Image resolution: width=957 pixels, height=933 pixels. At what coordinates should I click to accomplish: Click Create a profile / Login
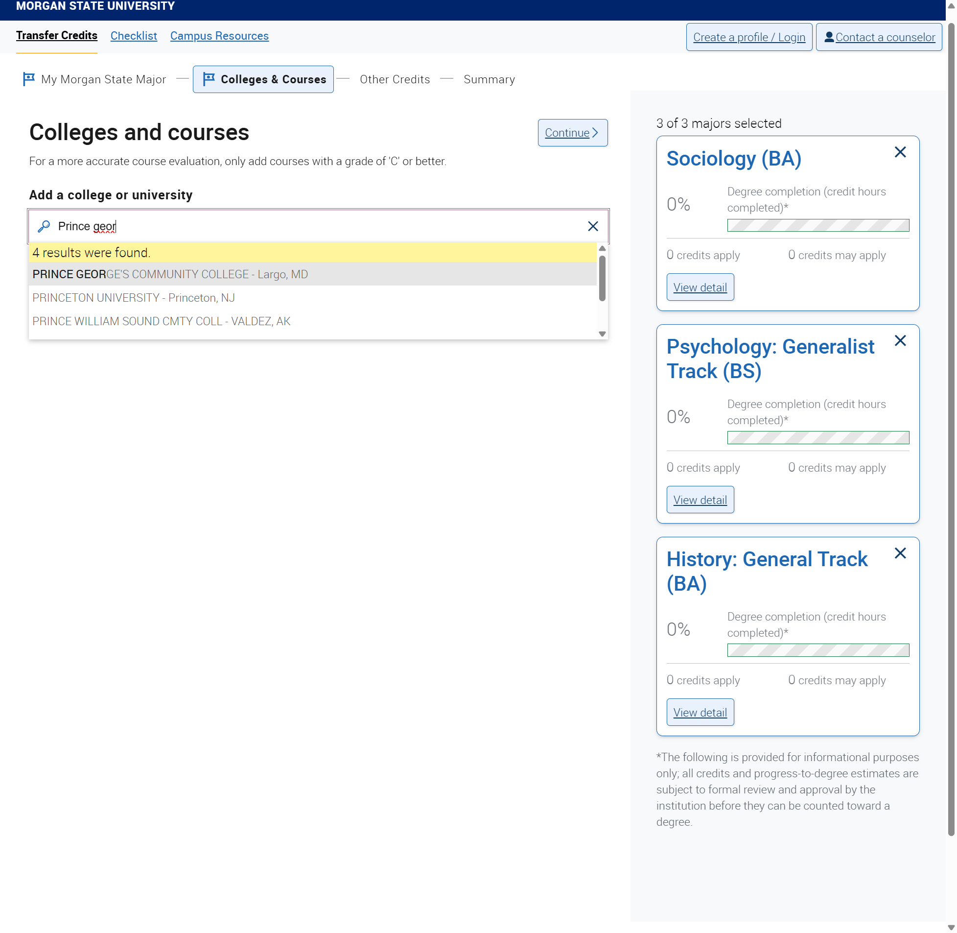749,37
